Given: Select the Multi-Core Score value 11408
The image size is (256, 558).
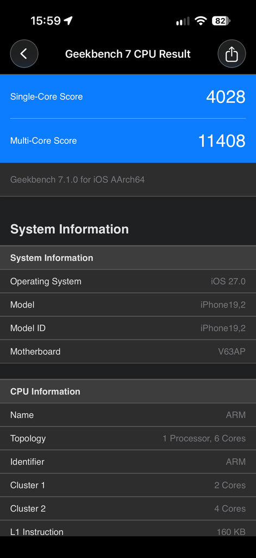Looking at the screenshot, I should [x=222, y=141].
